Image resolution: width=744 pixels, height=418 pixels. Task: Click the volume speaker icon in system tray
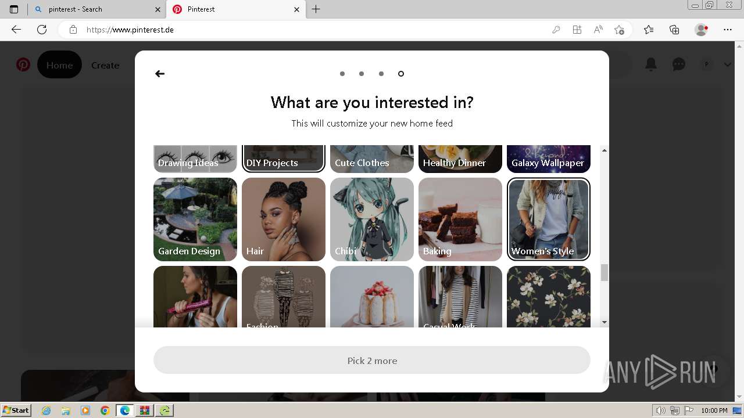[x=661, y=410]
